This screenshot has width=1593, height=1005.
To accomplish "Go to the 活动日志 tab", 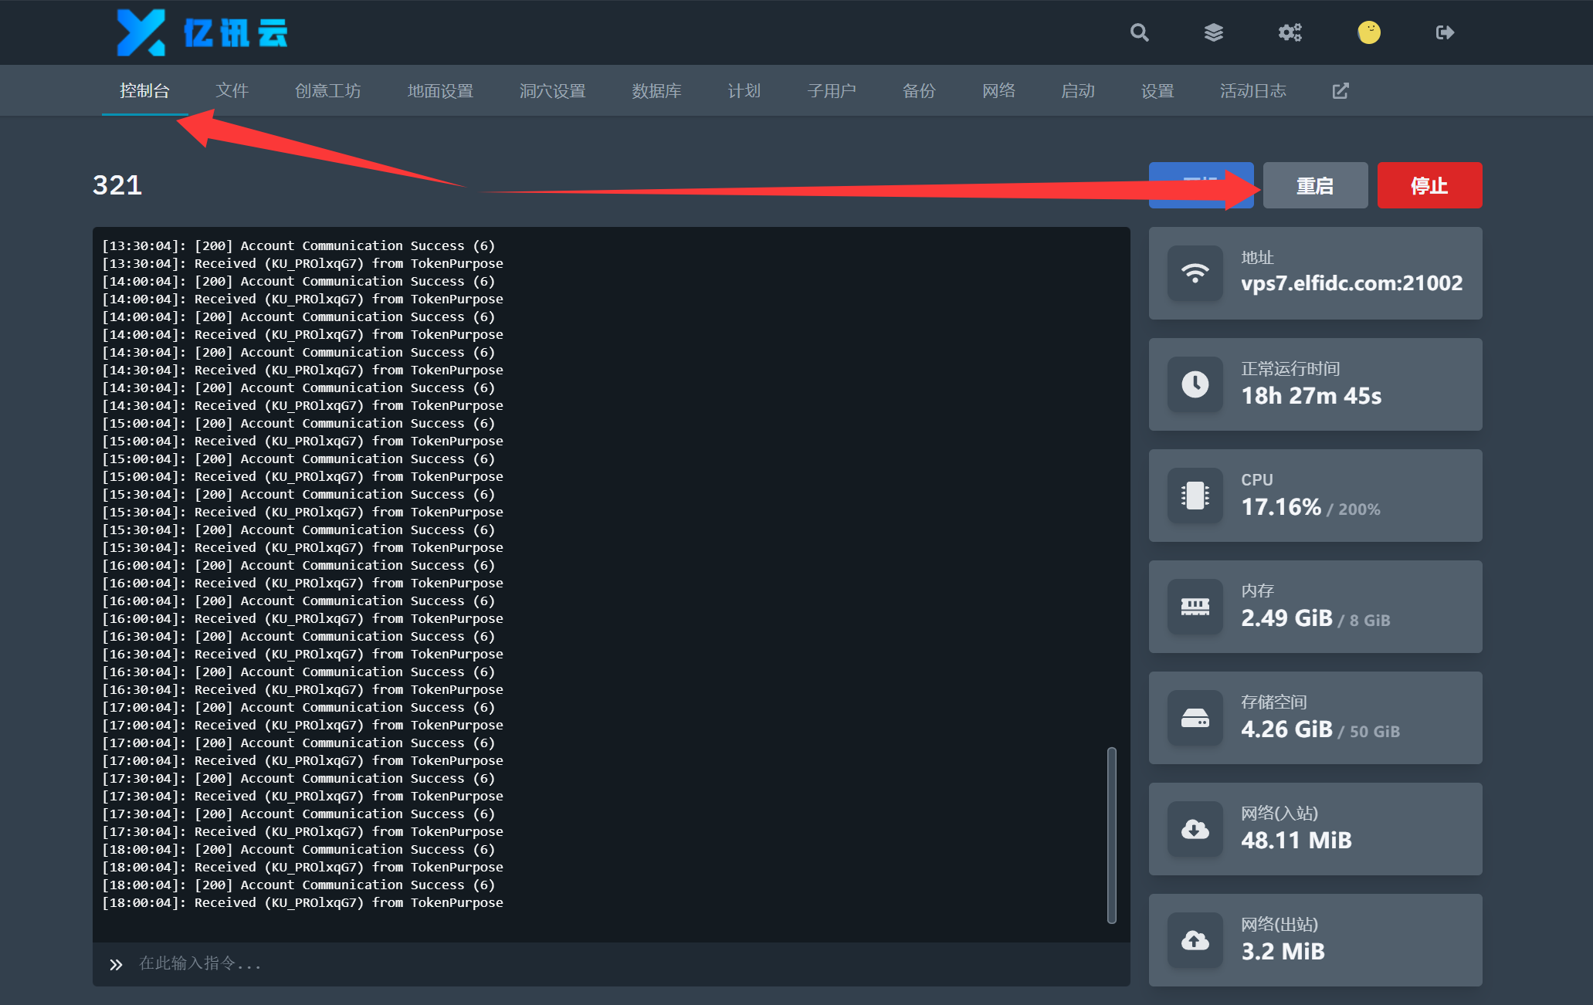I will (x=1252, y=91).
